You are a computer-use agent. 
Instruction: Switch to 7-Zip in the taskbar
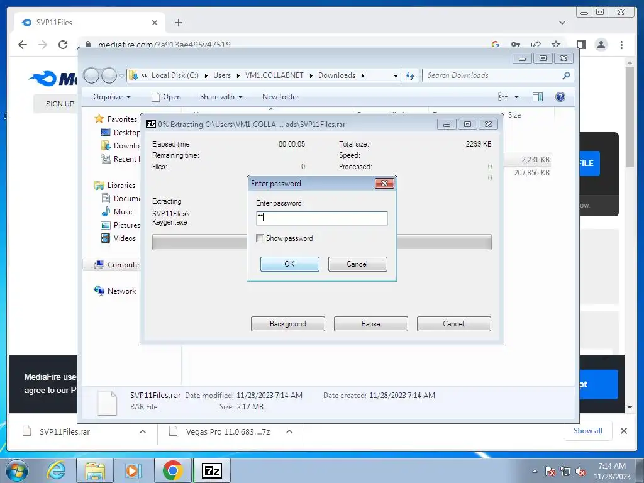[x=212, y=470]
